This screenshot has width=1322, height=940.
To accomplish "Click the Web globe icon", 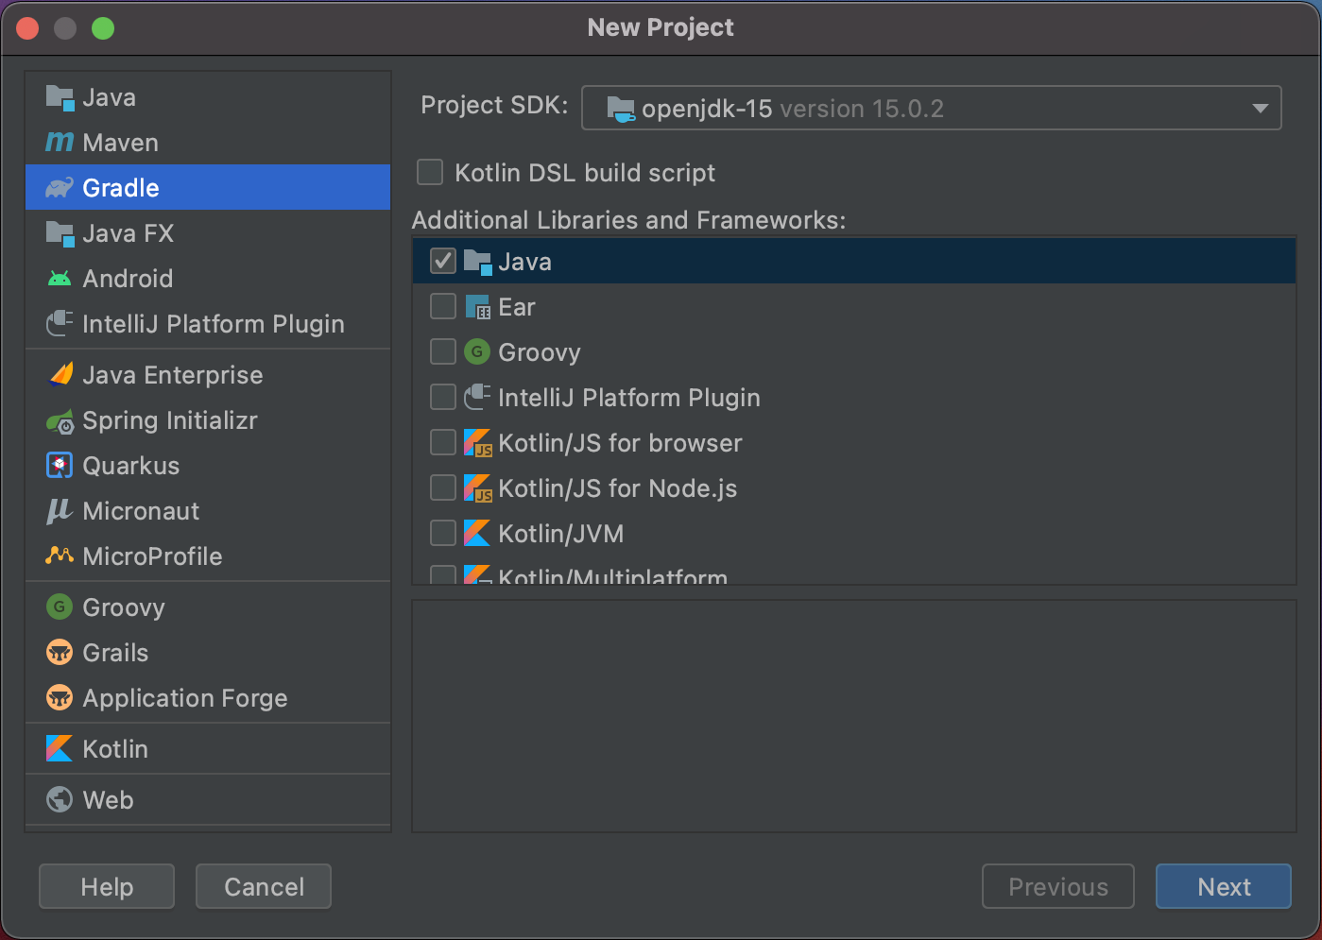I will click(x=60, y=800).
